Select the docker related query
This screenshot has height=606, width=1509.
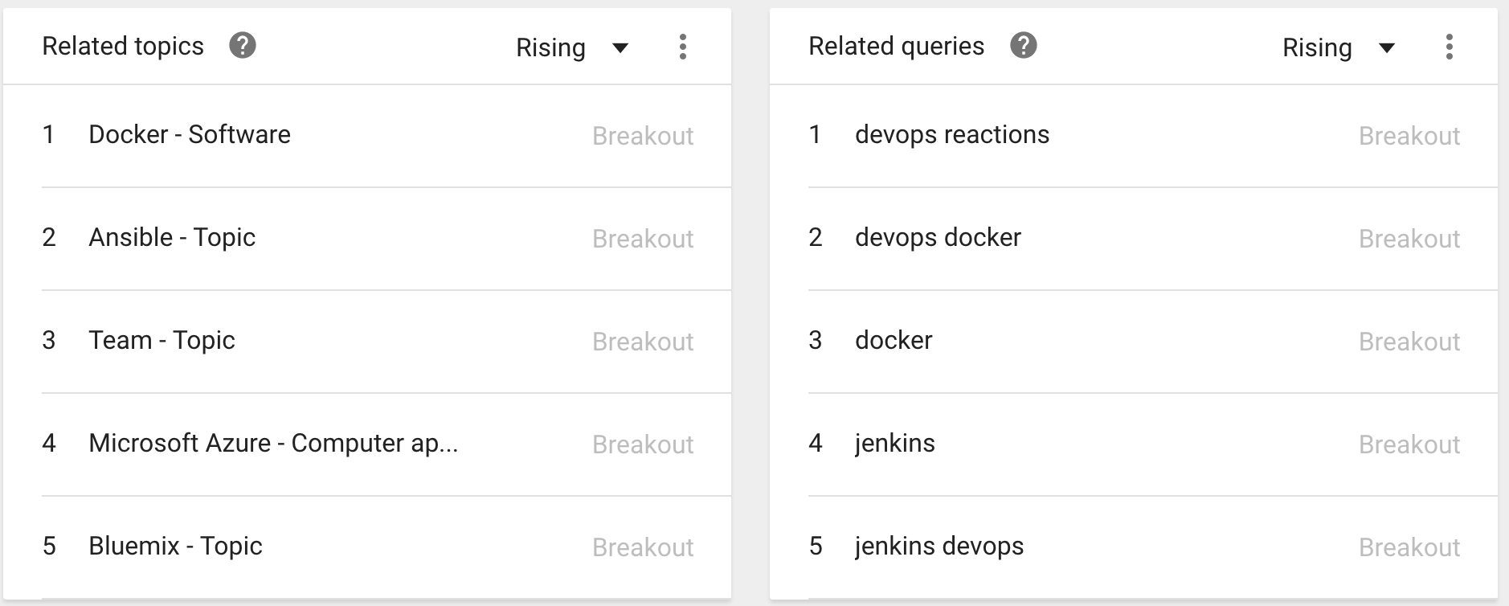894,341
